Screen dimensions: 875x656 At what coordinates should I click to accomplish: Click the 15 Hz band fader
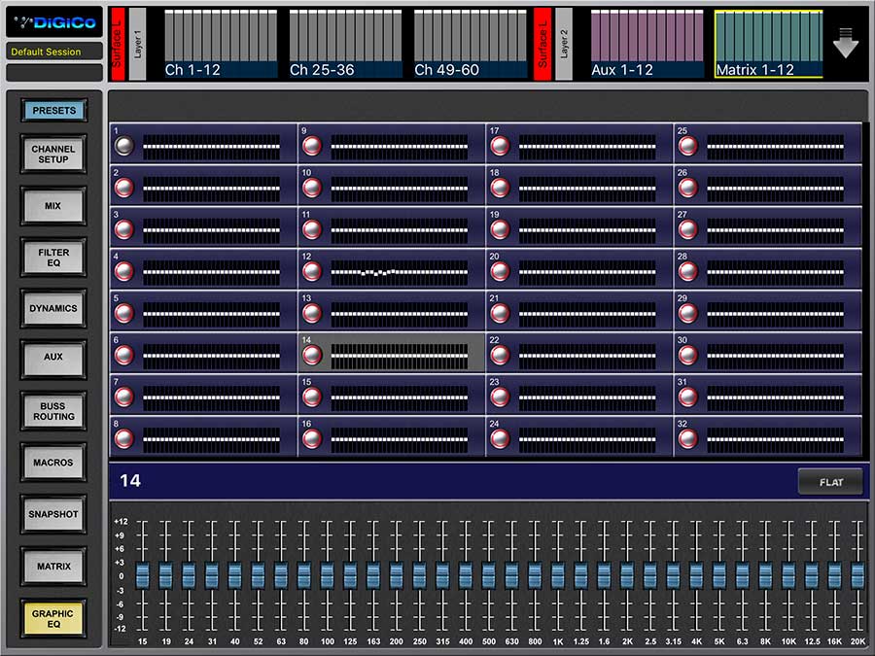pos(143,575)
